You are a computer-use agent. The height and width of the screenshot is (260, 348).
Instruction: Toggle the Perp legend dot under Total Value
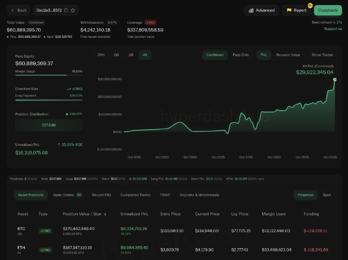coord(7,36)
